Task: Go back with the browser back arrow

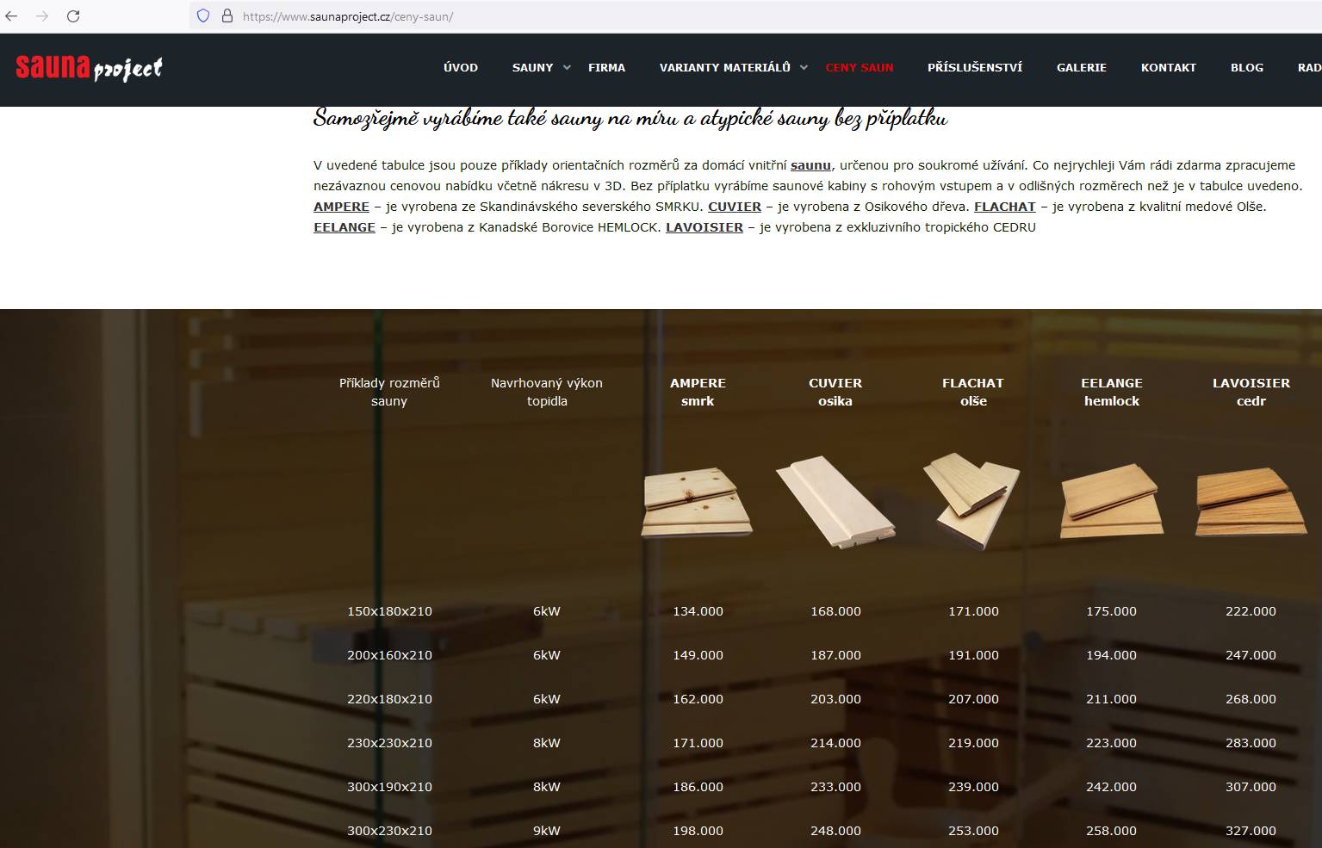Action: click(12, 16)
